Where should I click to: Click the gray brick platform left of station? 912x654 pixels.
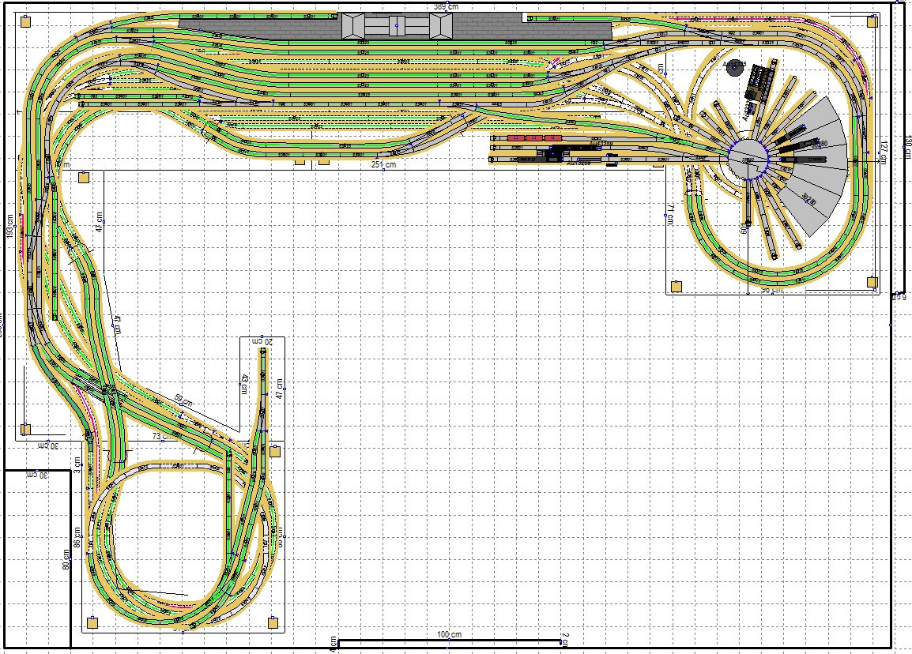click(x=261, y=26)
